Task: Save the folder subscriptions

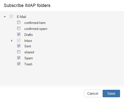Action: point(111,94)
